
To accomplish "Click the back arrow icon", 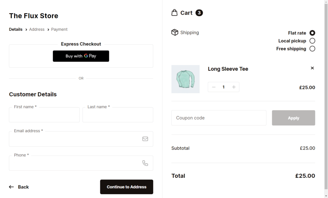I will coord(12,187).
